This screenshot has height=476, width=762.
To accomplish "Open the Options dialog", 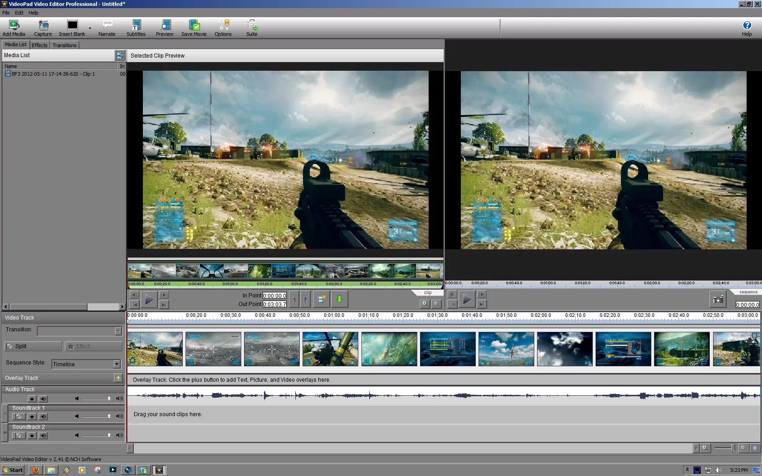I will click(x=223, y=28).
